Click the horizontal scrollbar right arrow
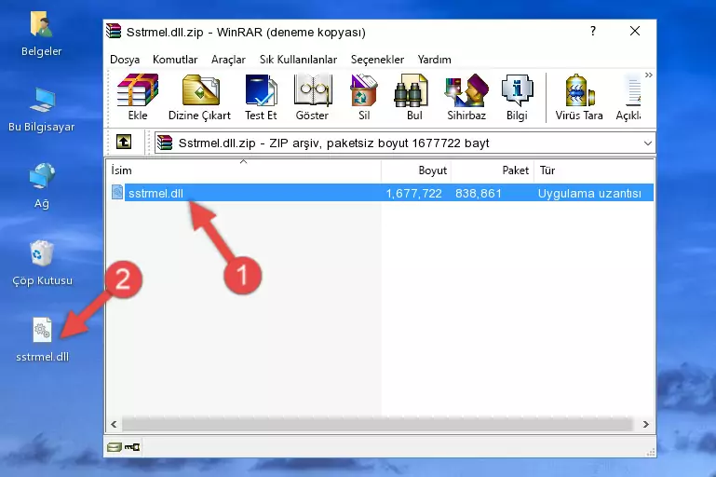 point(645,424)
